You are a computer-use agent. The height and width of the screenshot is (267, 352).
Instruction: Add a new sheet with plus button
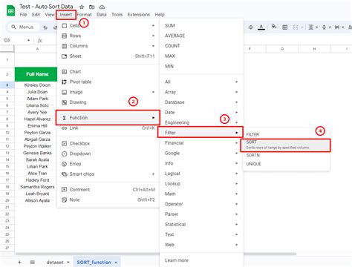(x=19, y=262)
